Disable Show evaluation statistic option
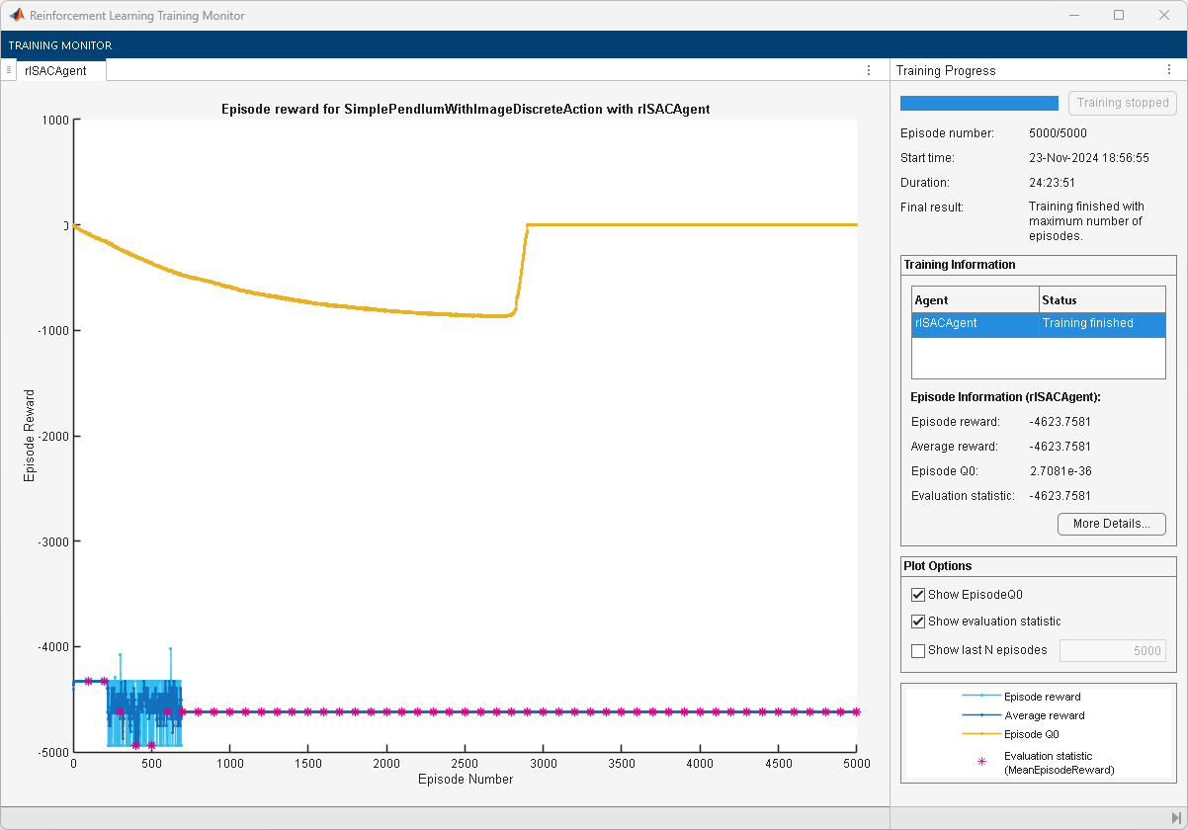Image resolution: width=1188 pixels, height=830 pixels. pos(918,622)
